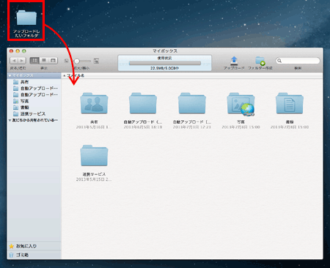Click the 連携サービス label in main pane
This screenshot has width=330, height=268.
(x=94, y=174)
